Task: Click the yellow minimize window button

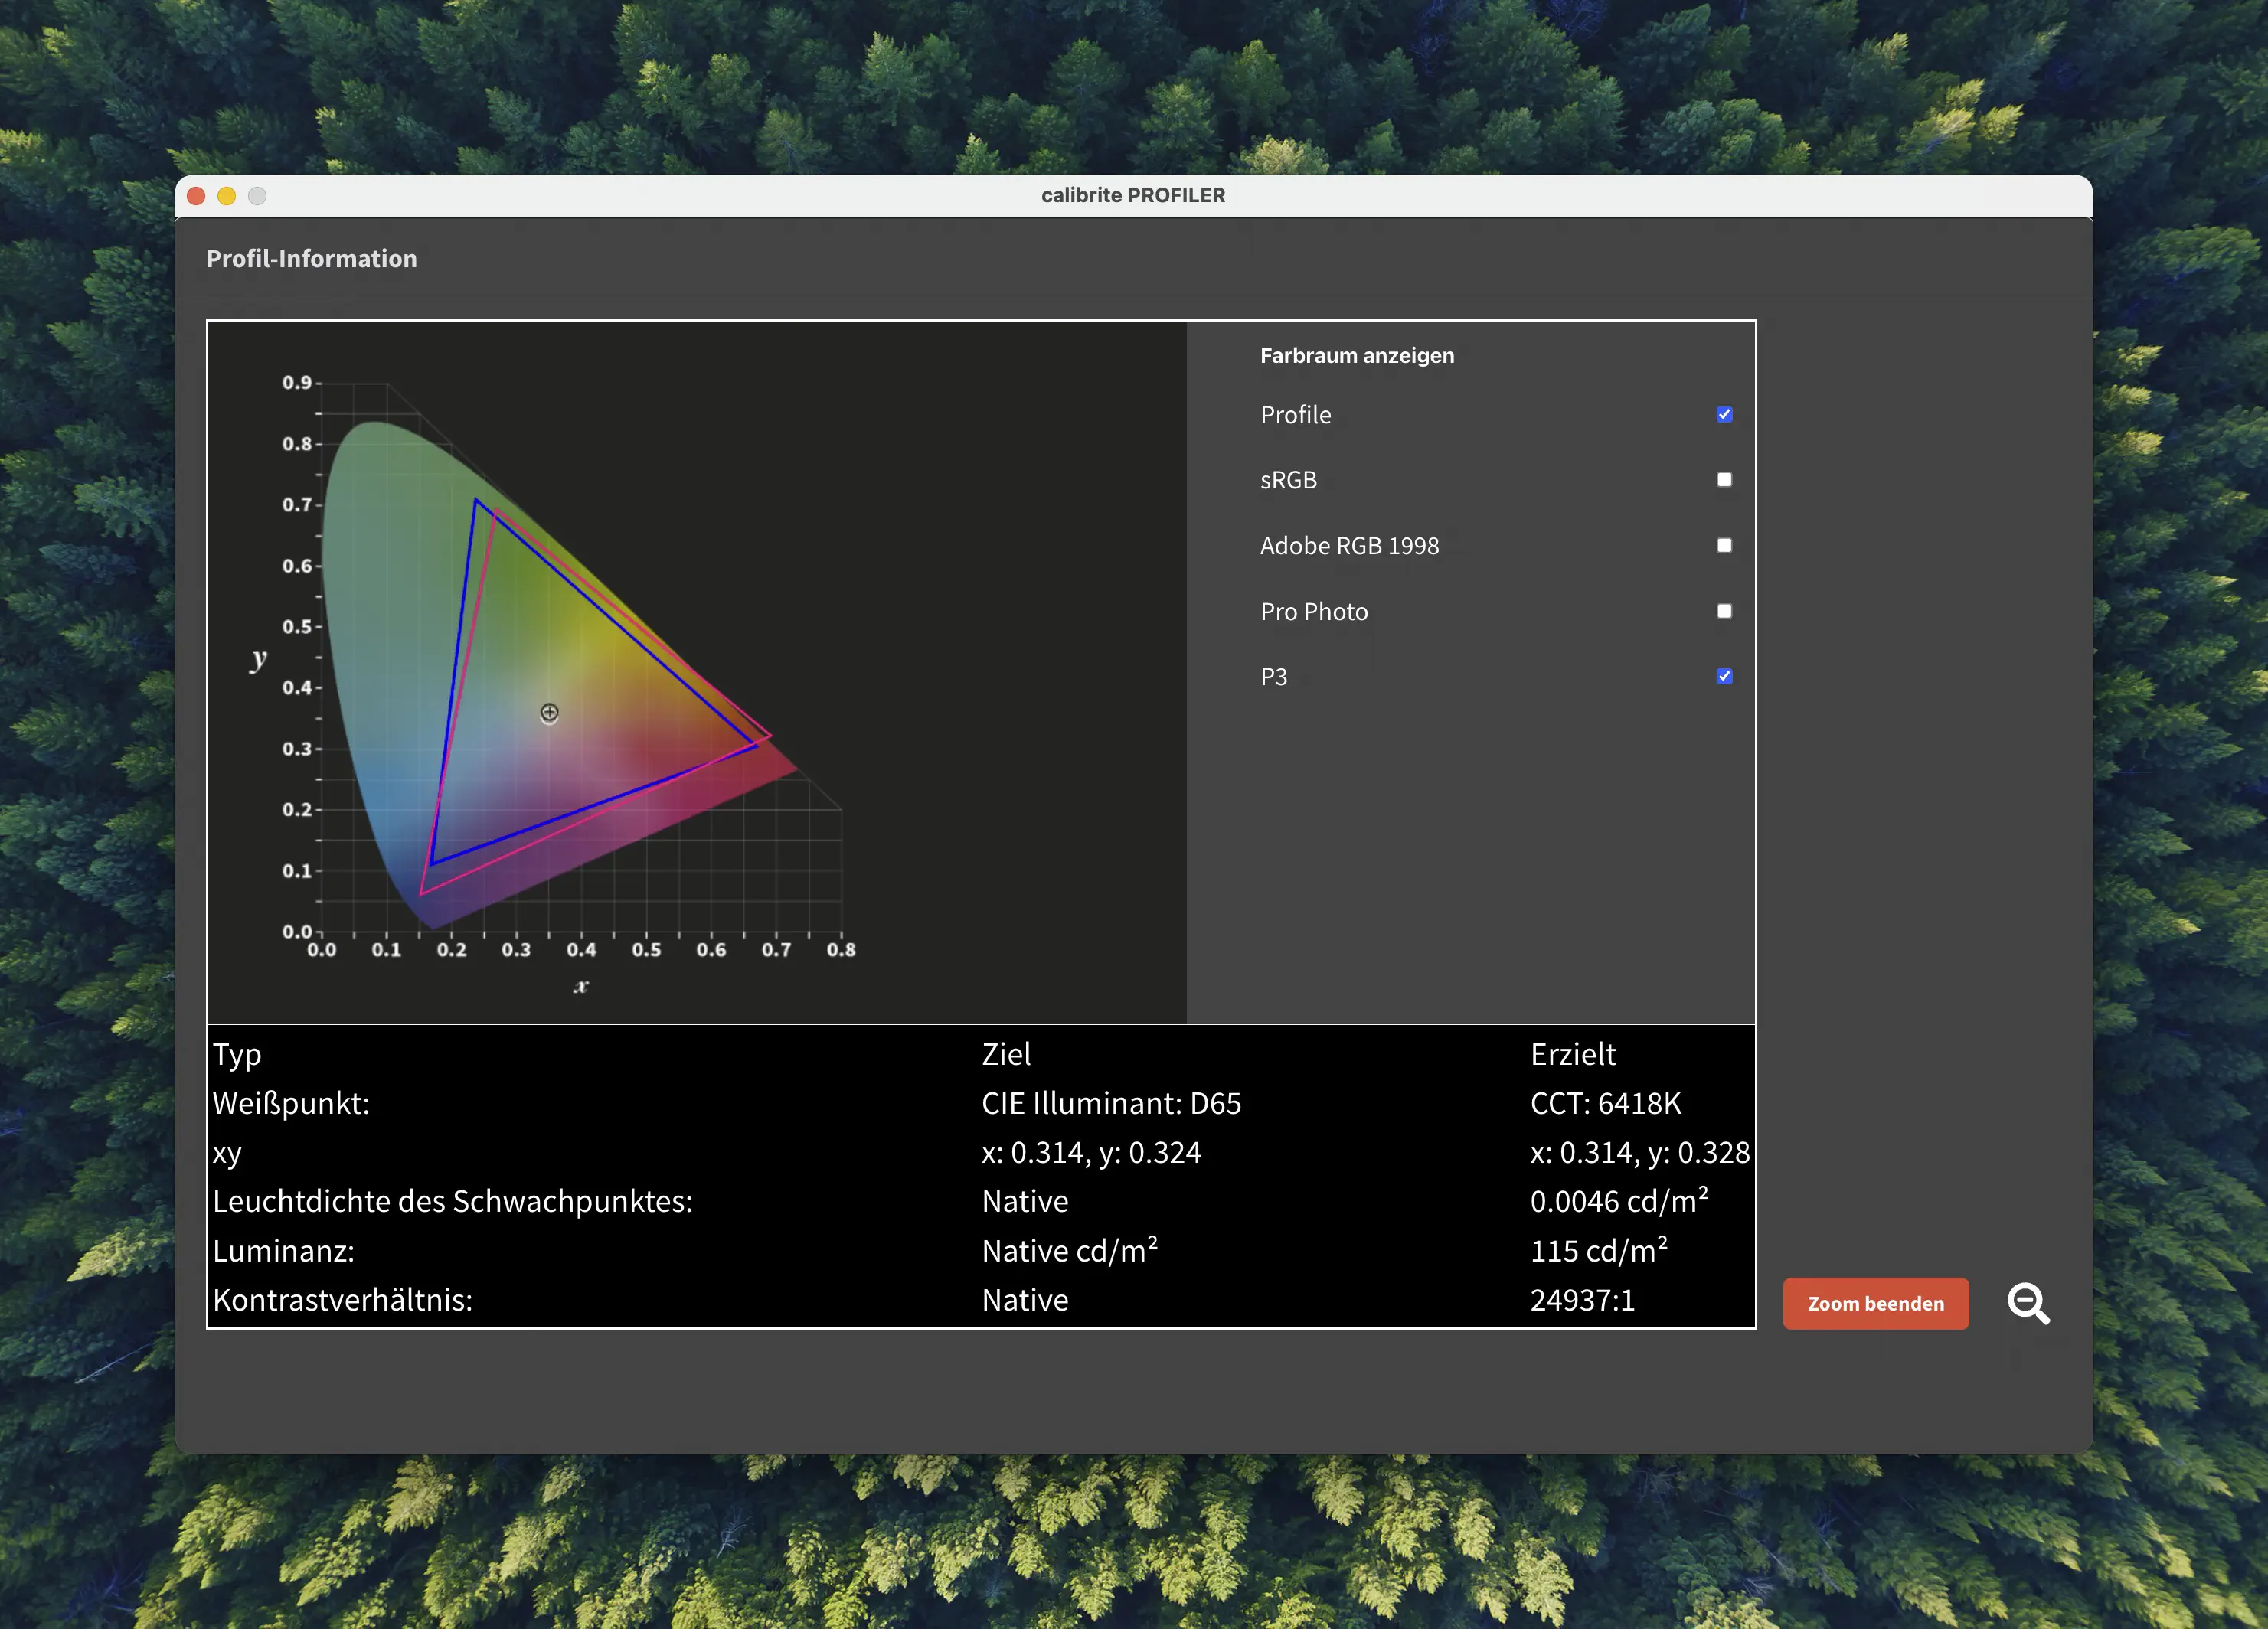Action: pos(227,195)
